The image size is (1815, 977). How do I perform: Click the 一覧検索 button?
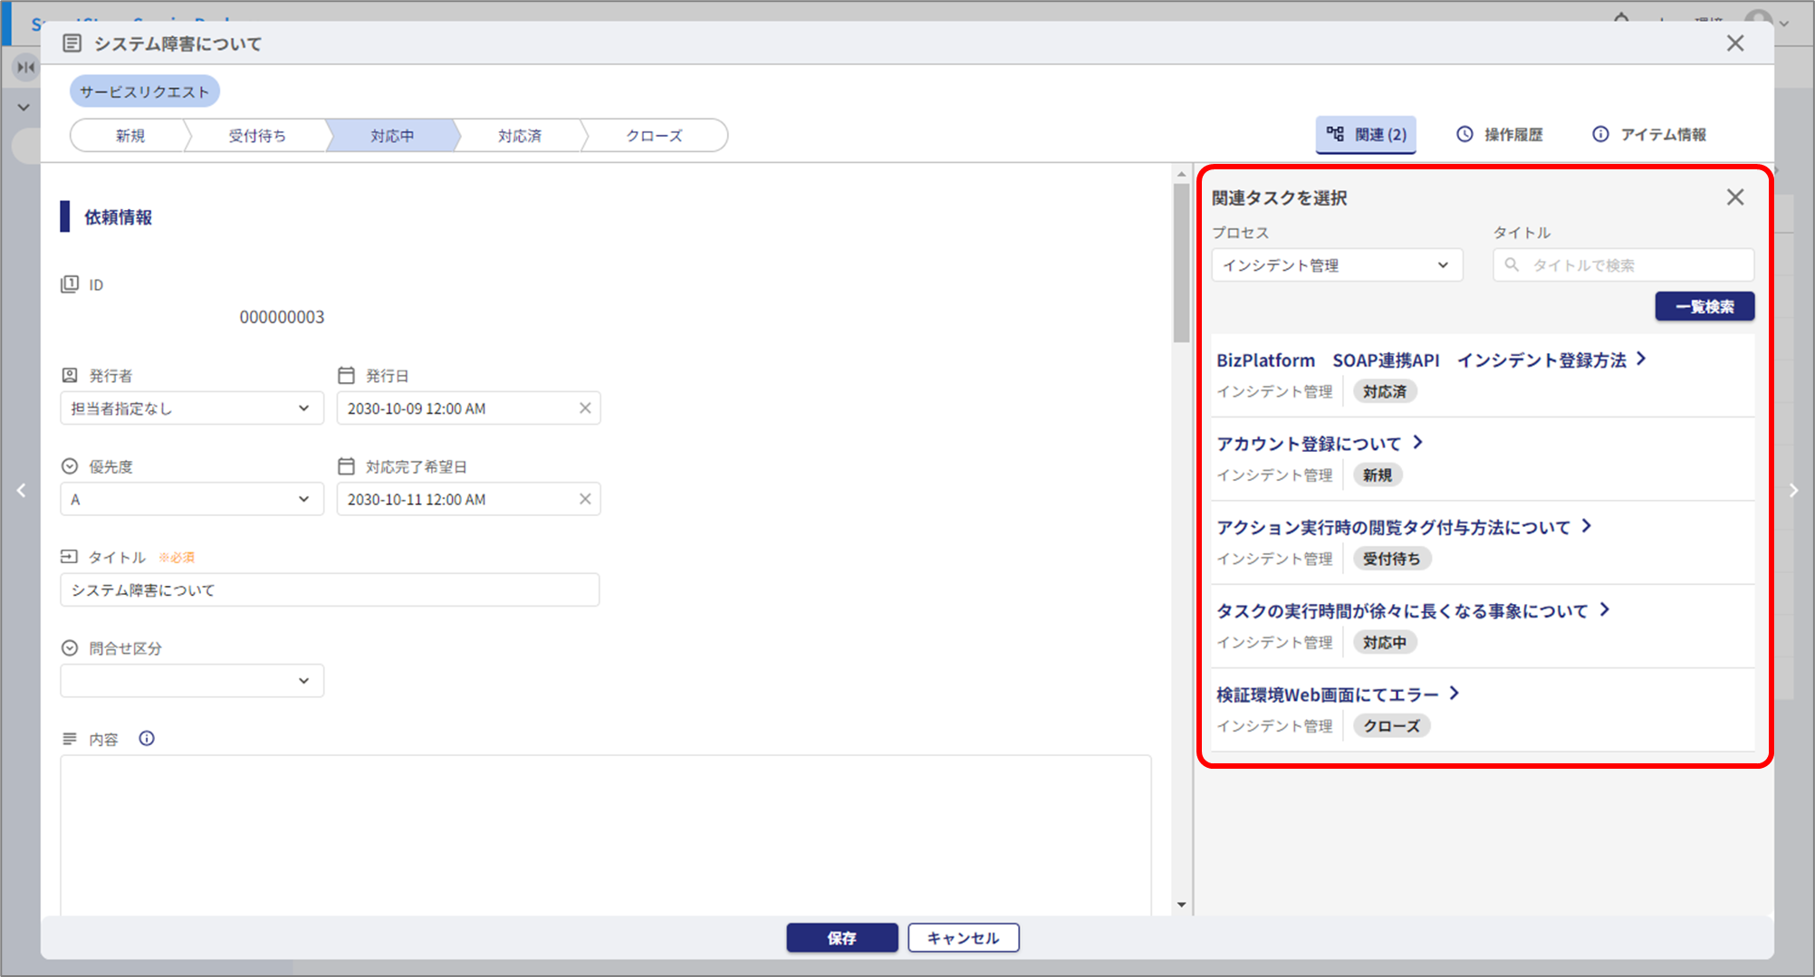[x=1704, y=307]
